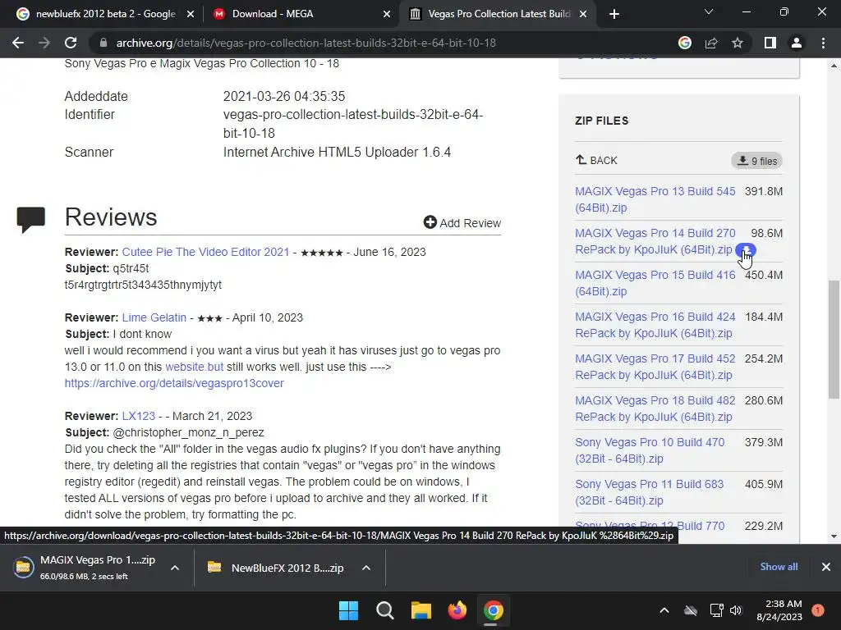
Task: Open the Chrome profile icon
Action: [797, 43]
